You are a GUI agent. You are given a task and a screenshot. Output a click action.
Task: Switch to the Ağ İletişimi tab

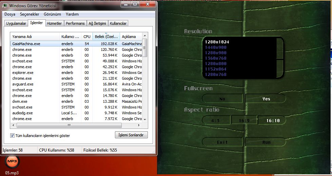click(97, 23)
